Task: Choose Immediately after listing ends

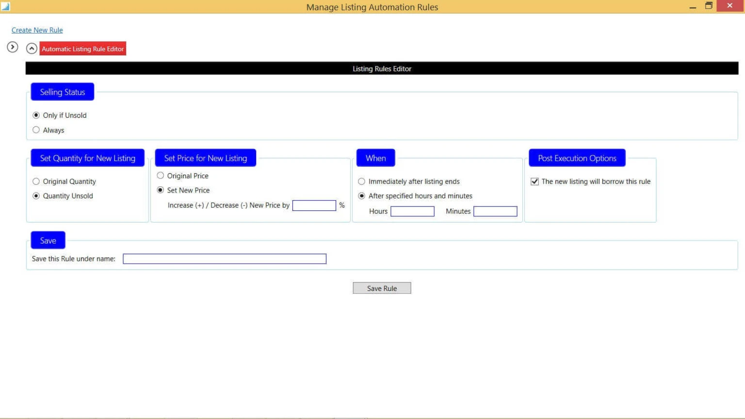Action: [361, 181]
